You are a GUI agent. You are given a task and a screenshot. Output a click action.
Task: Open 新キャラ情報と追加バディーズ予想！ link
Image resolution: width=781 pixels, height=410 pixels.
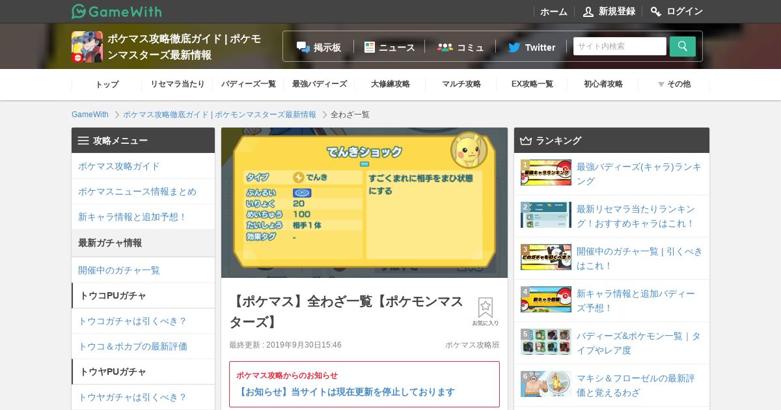click(636, 301)
